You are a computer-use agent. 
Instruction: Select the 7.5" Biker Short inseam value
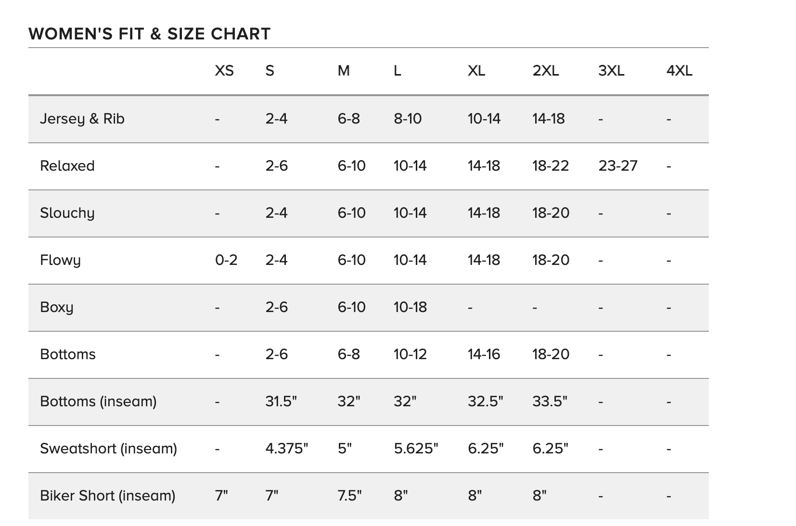tap(349, 496)
